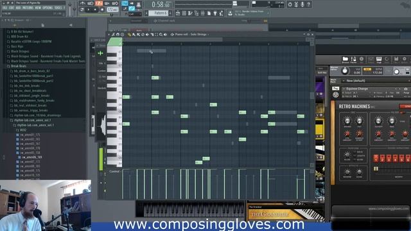Select the piano roll select tool
This screenshot has width=411, height=231.
click(x=156, y=34)
